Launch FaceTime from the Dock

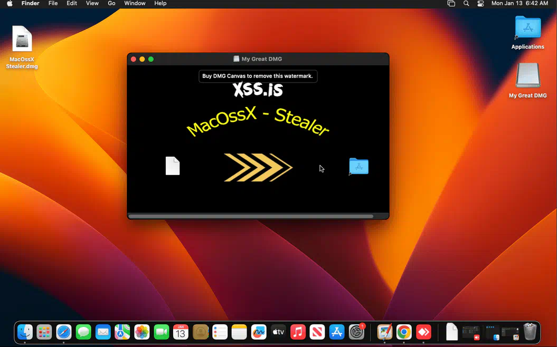click(161, 332)
